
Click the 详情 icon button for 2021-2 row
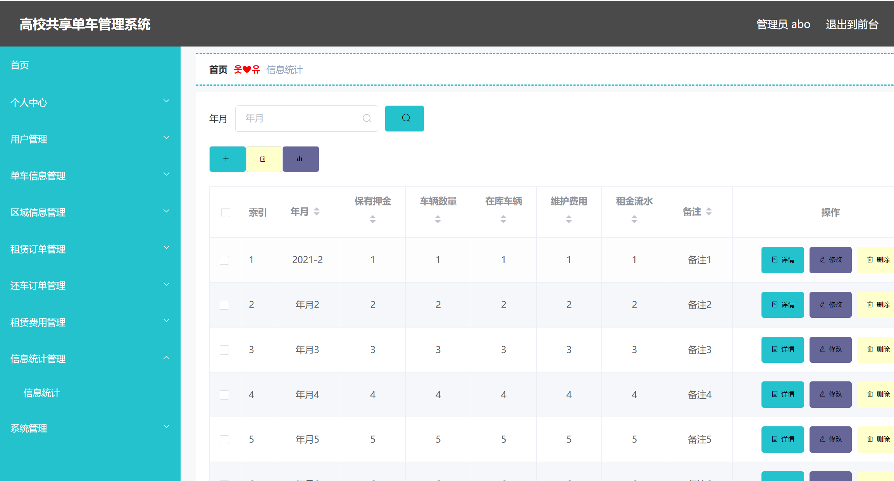coord(782,260)
